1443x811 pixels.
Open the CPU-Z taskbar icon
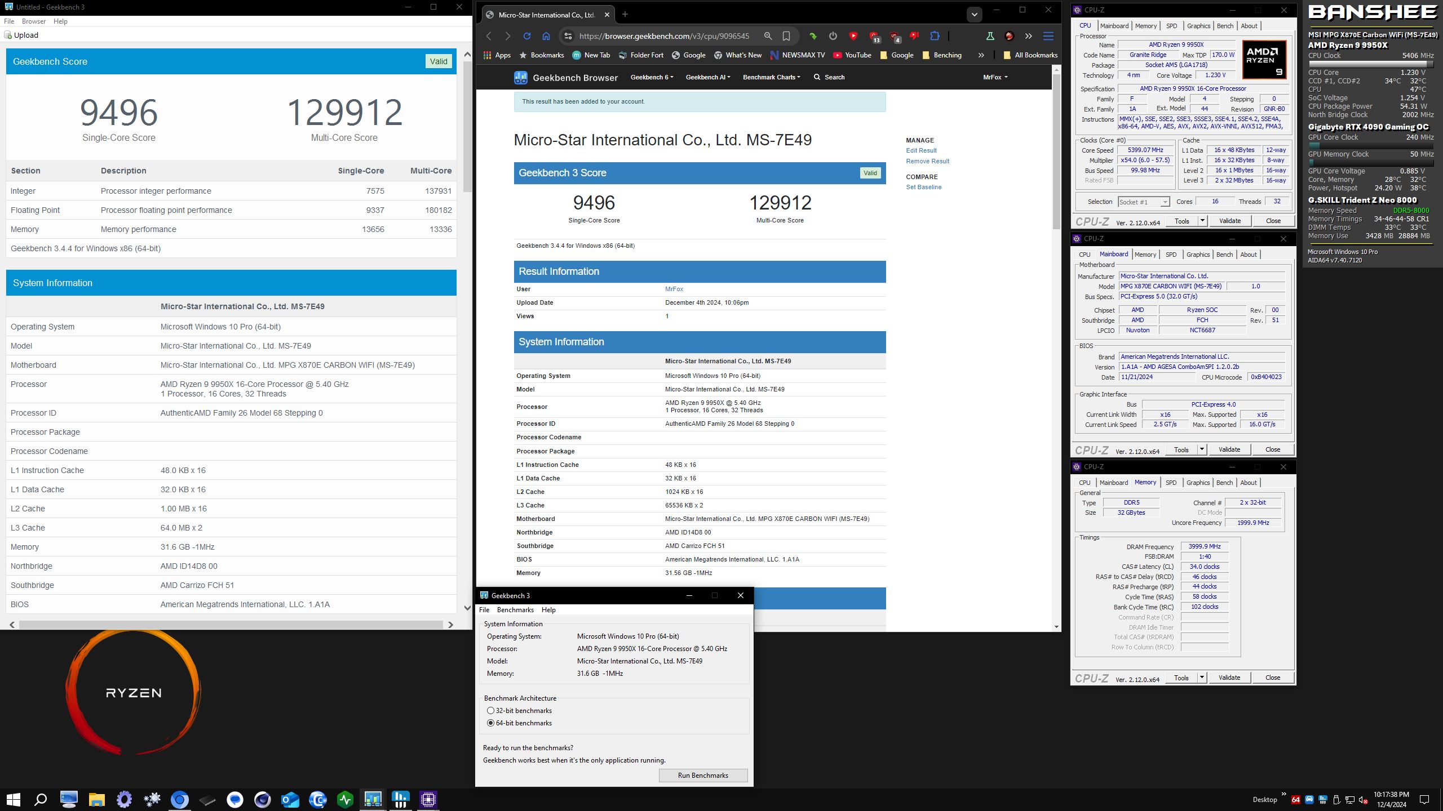428,799
